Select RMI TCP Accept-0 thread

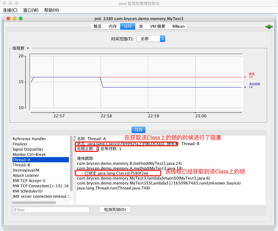(x=40, y=180)
